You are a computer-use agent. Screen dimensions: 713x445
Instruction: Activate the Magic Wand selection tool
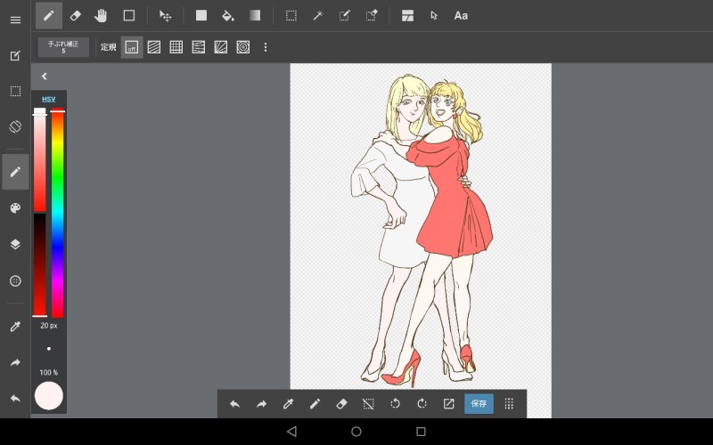pyautogui.click(x=316, y=15)
